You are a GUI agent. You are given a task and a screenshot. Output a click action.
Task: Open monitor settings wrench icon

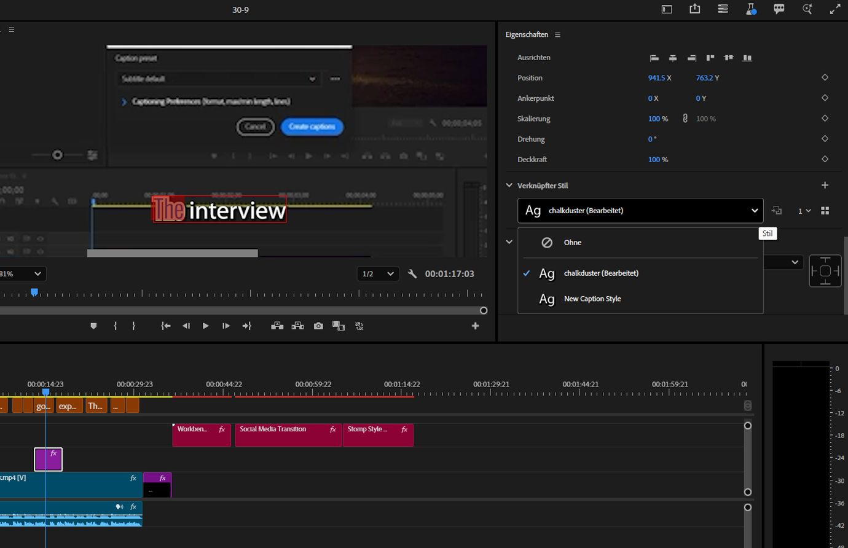tap(412, 274)
